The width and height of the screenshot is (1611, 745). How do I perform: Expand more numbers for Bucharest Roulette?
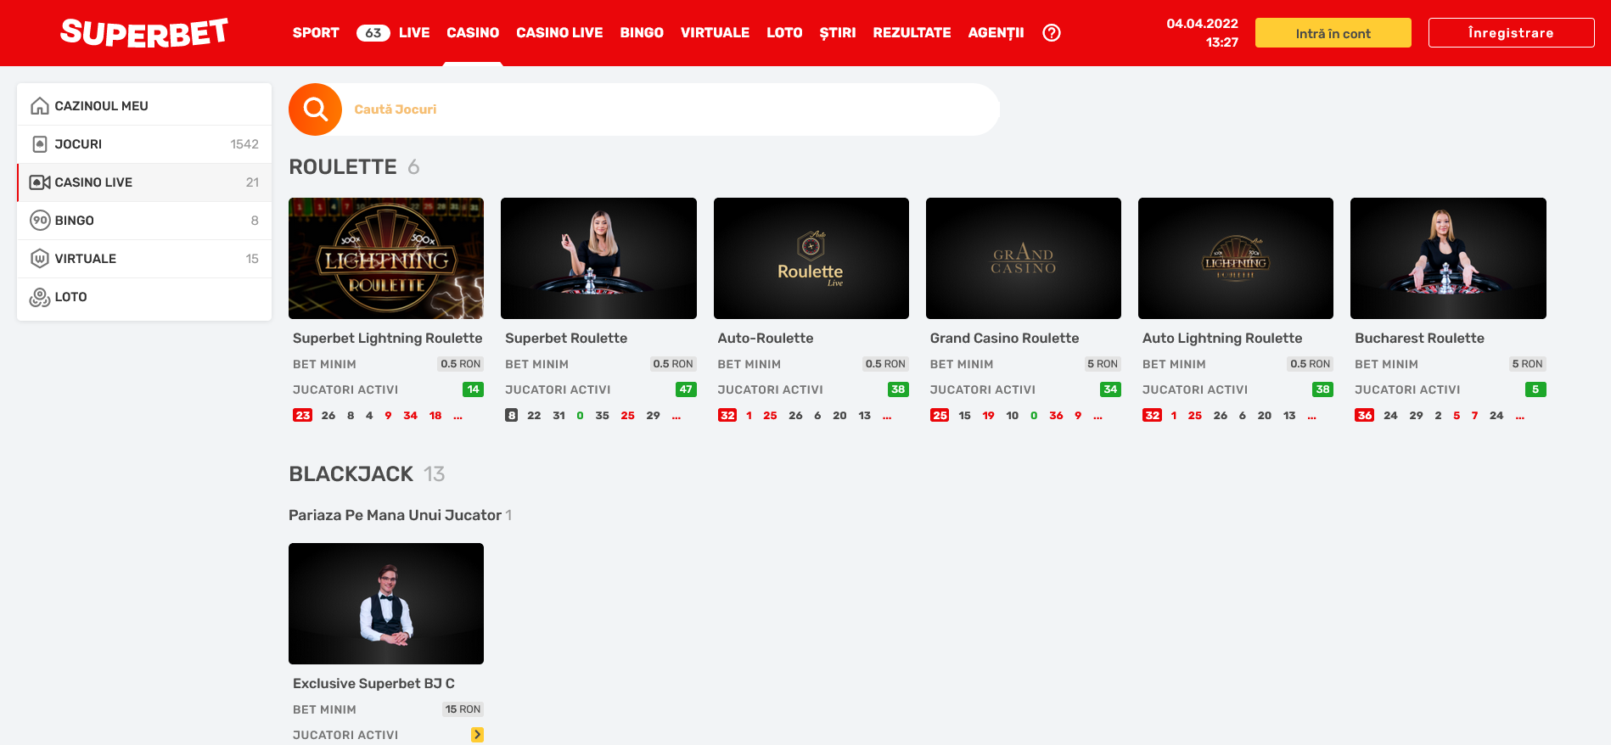tap(1519, 416)
